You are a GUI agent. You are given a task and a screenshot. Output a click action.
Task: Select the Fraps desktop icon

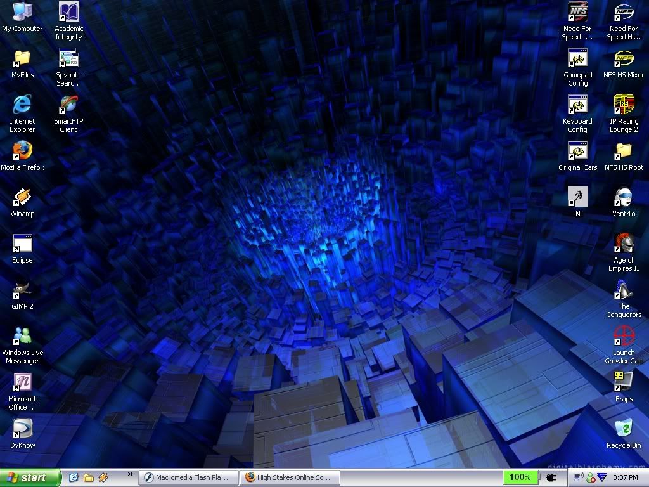click(x=624, y=387)
